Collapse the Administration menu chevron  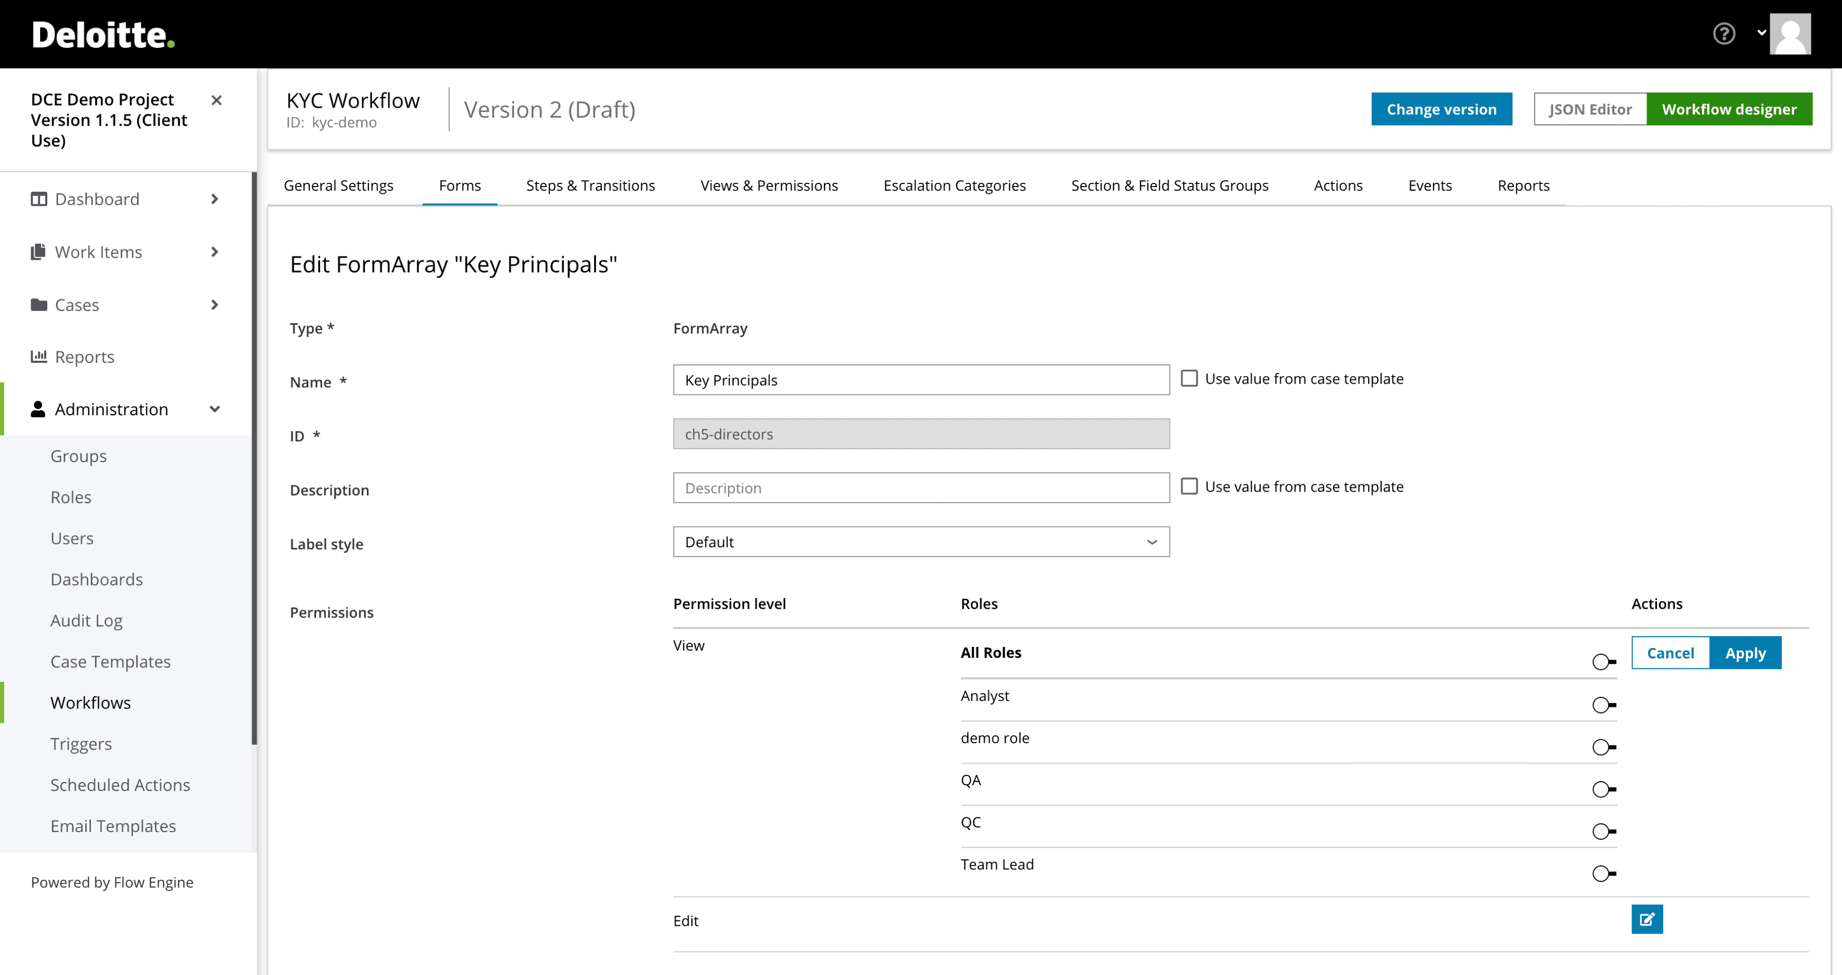pos(215,409)
